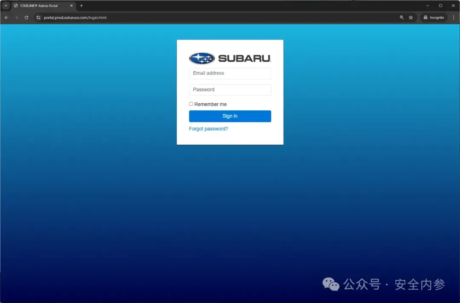Open the Forgot password? link
Image resolution: width=460 pixels, height=303 pixels.
click(x=209, y=129)
